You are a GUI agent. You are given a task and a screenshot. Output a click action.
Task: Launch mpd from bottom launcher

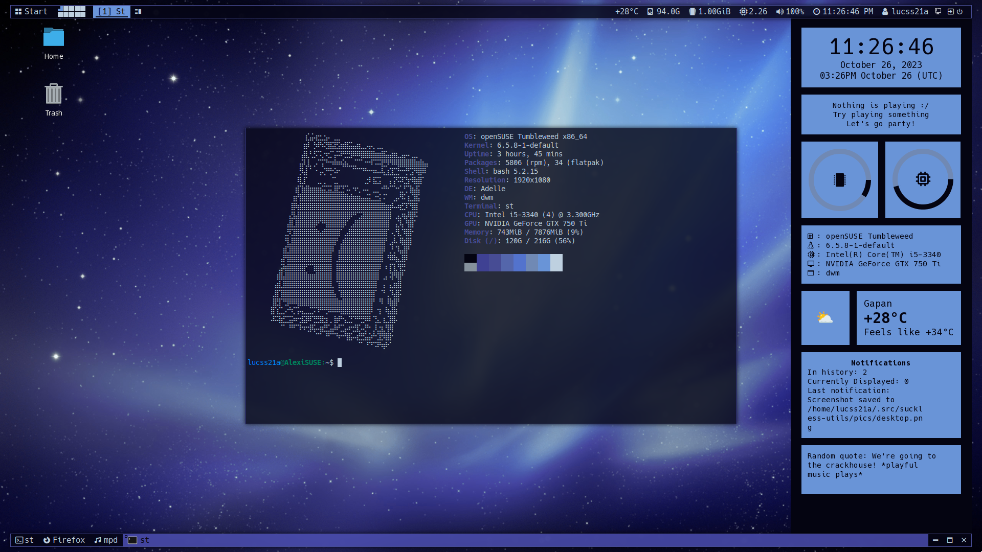[106, 540]
